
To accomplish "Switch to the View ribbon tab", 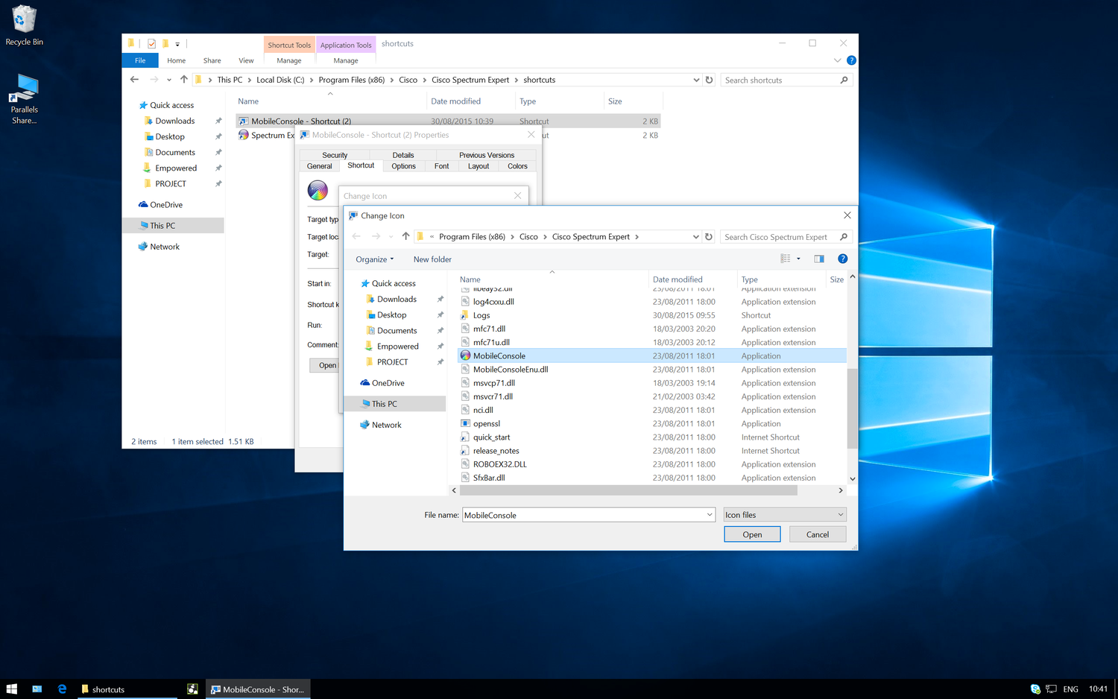I will pos(246,60).
